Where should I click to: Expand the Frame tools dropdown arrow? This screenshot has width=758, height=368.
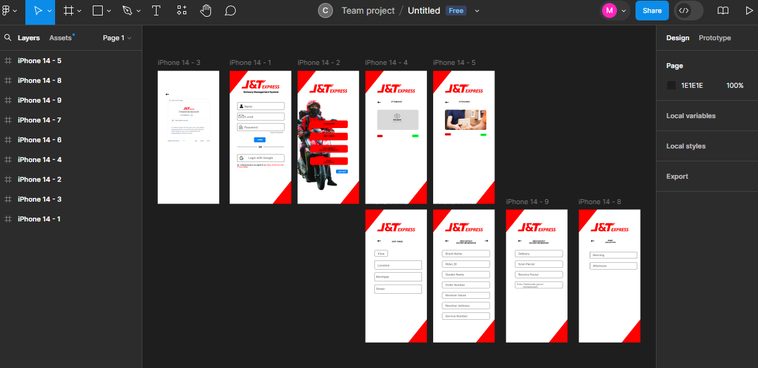pyautogui.click(x=79, y=11)
